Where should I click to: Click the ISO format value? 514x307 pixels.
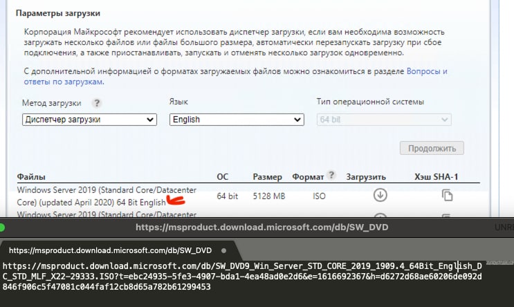coord(319,196)
